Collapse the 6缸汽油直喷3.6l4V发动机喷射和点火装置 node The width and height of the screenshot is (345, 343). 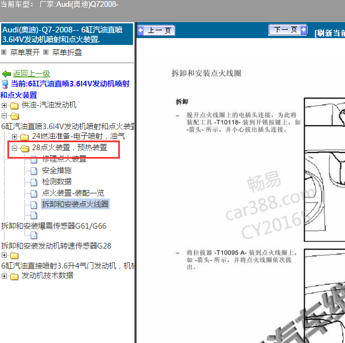pyautogui.click(x=4, y=115)
